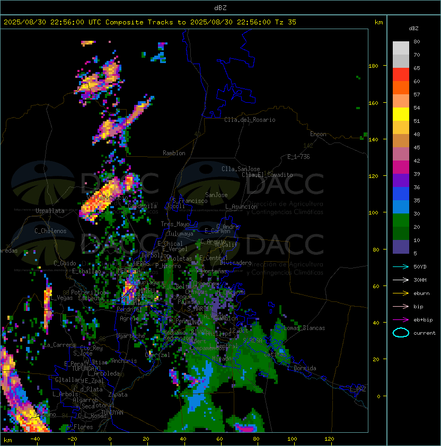Click the 'Clla.El_Cavadito' map label
Screen dimensions: 441x446
pos(267,175)
